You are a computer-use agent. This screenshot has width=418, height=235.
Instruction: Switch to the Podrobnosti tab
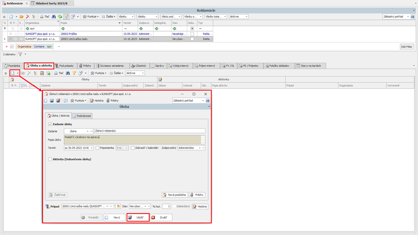pyautogui.click(x=82, y=116)
